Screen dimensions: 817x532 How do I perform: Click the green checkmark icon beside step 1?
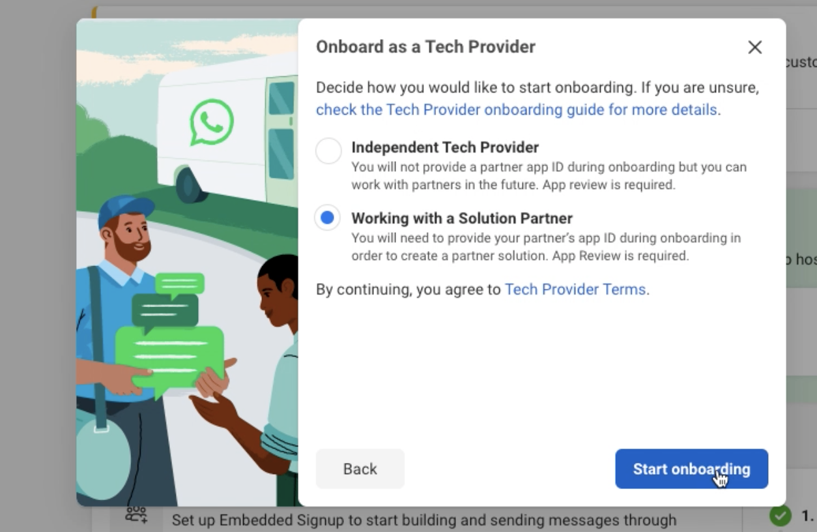coord(780,516)
